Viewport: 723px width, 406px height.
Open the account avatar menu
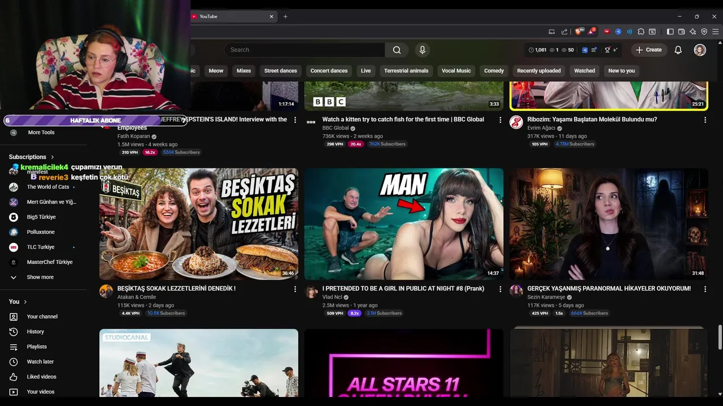click(x=700, y=50)
